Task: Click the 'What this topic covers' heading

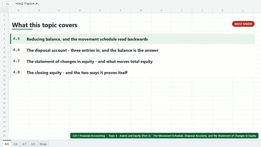Action: 44,25
